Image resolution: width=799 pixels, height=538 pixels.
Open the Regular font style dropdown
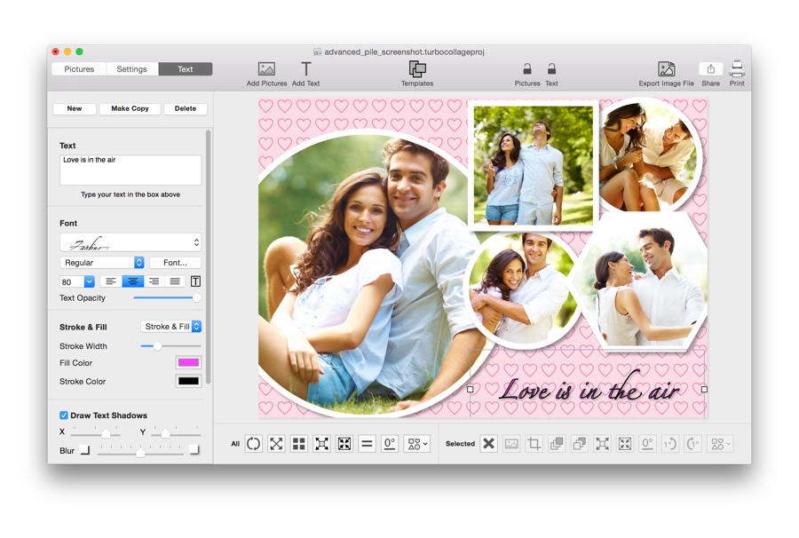pos(102,263)
